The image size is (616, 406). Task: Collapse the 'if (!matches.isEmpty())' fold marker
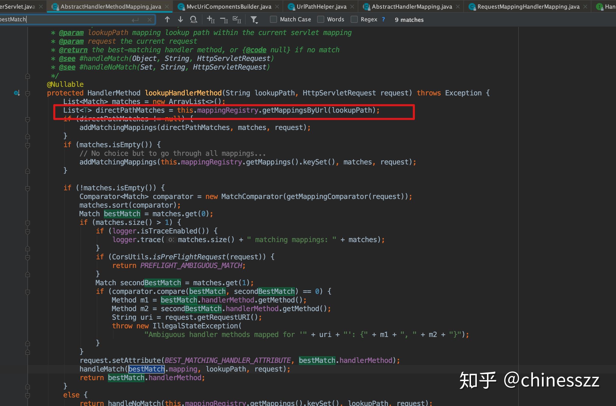pos(28,188)
